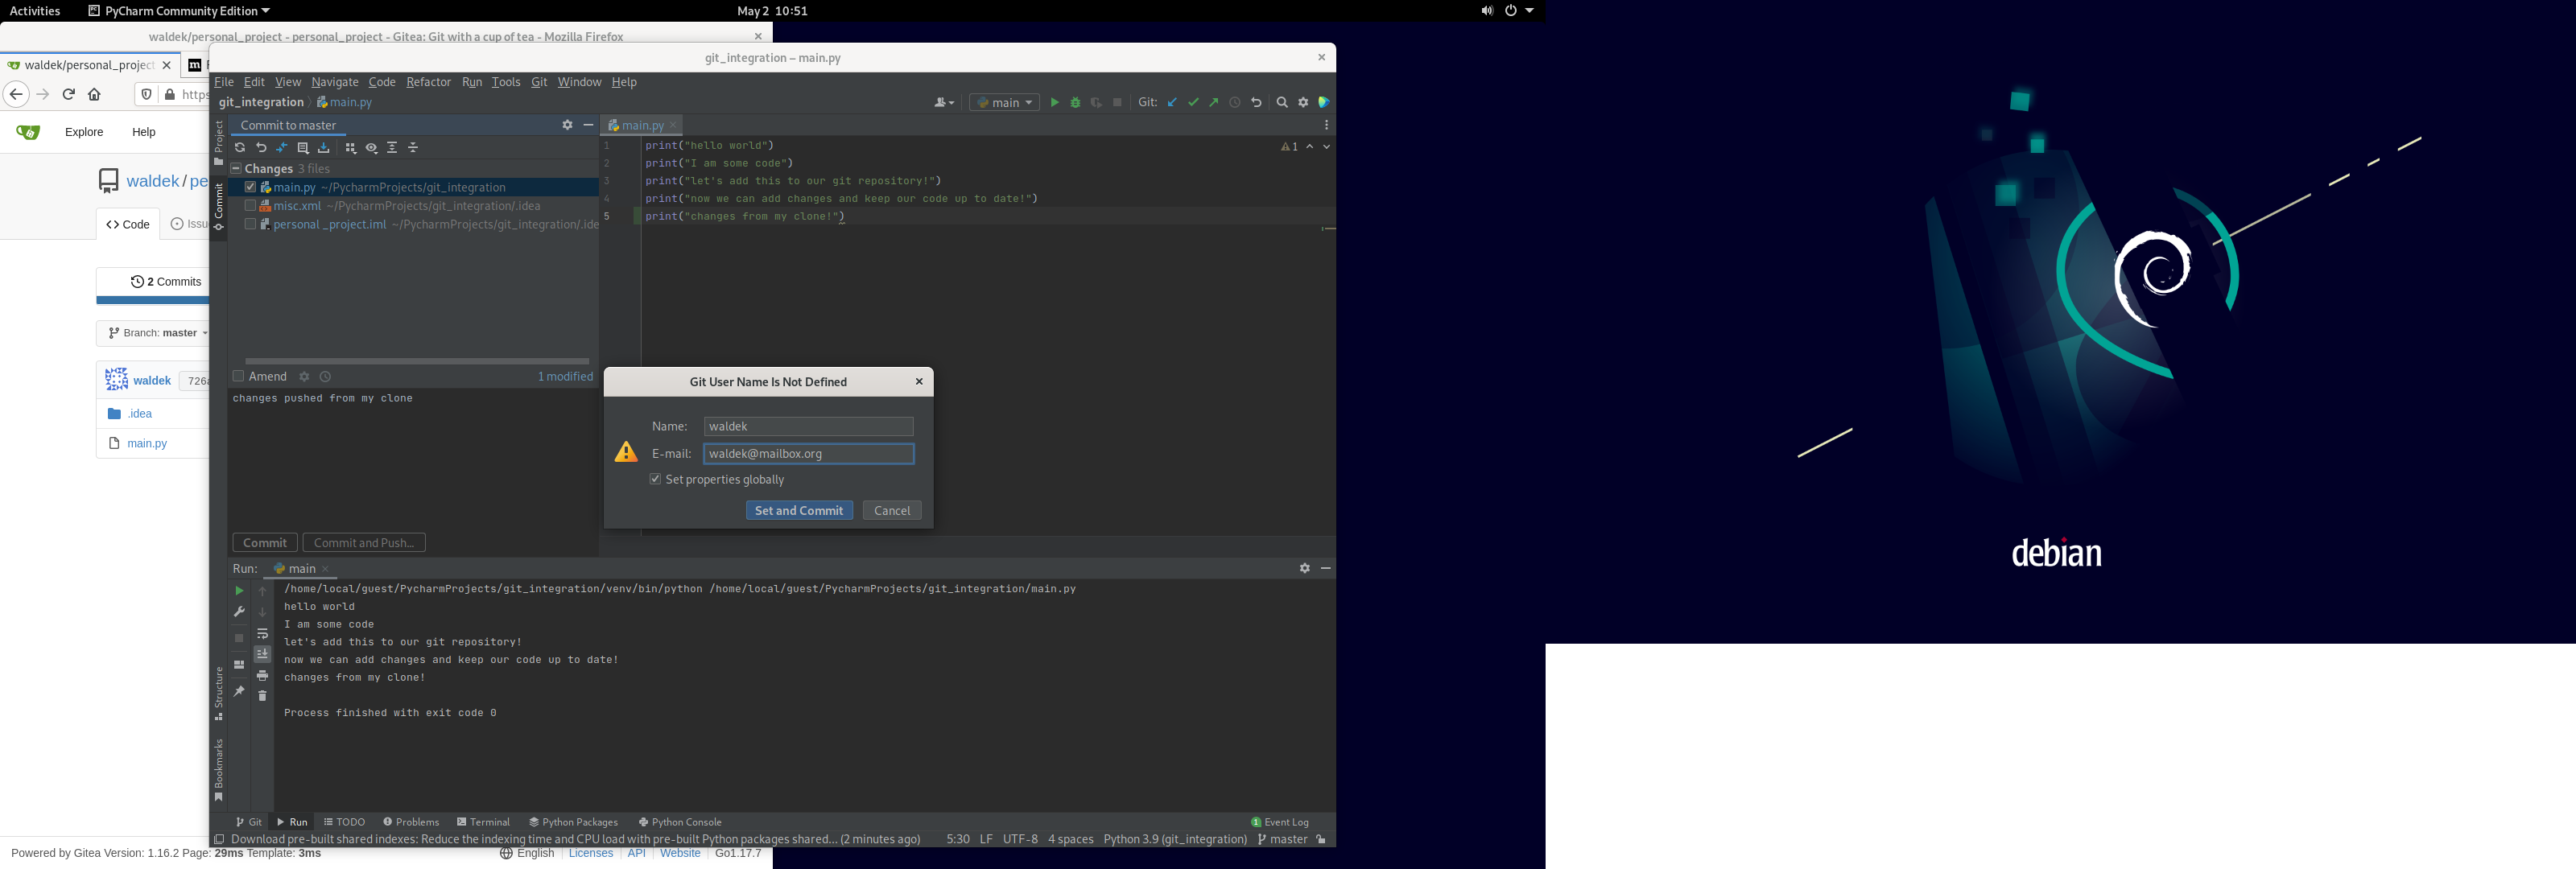This screenshot has height=869, width=2576.
Task: Click the Set and Commit button
Action: [x=799, y=511]
